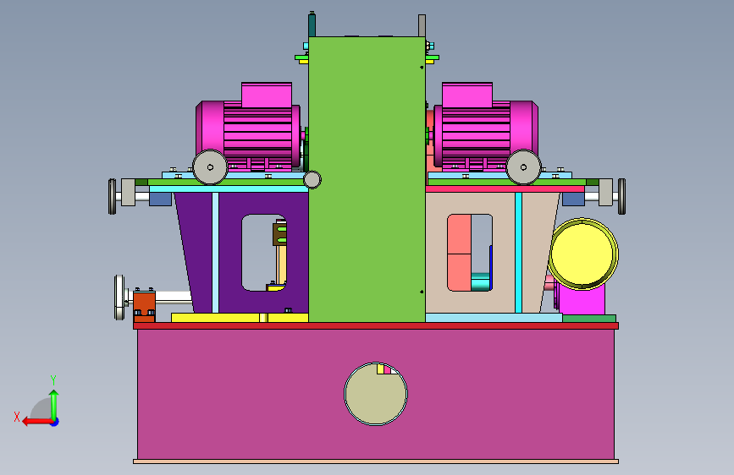Pick the salmon block inside the right bracket window
Viewport: 734px width, 475px height.
click(x=460, y=253)
